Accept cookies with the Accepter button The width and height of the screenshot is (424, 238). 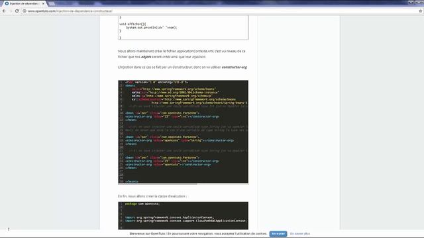pos(278,233)
